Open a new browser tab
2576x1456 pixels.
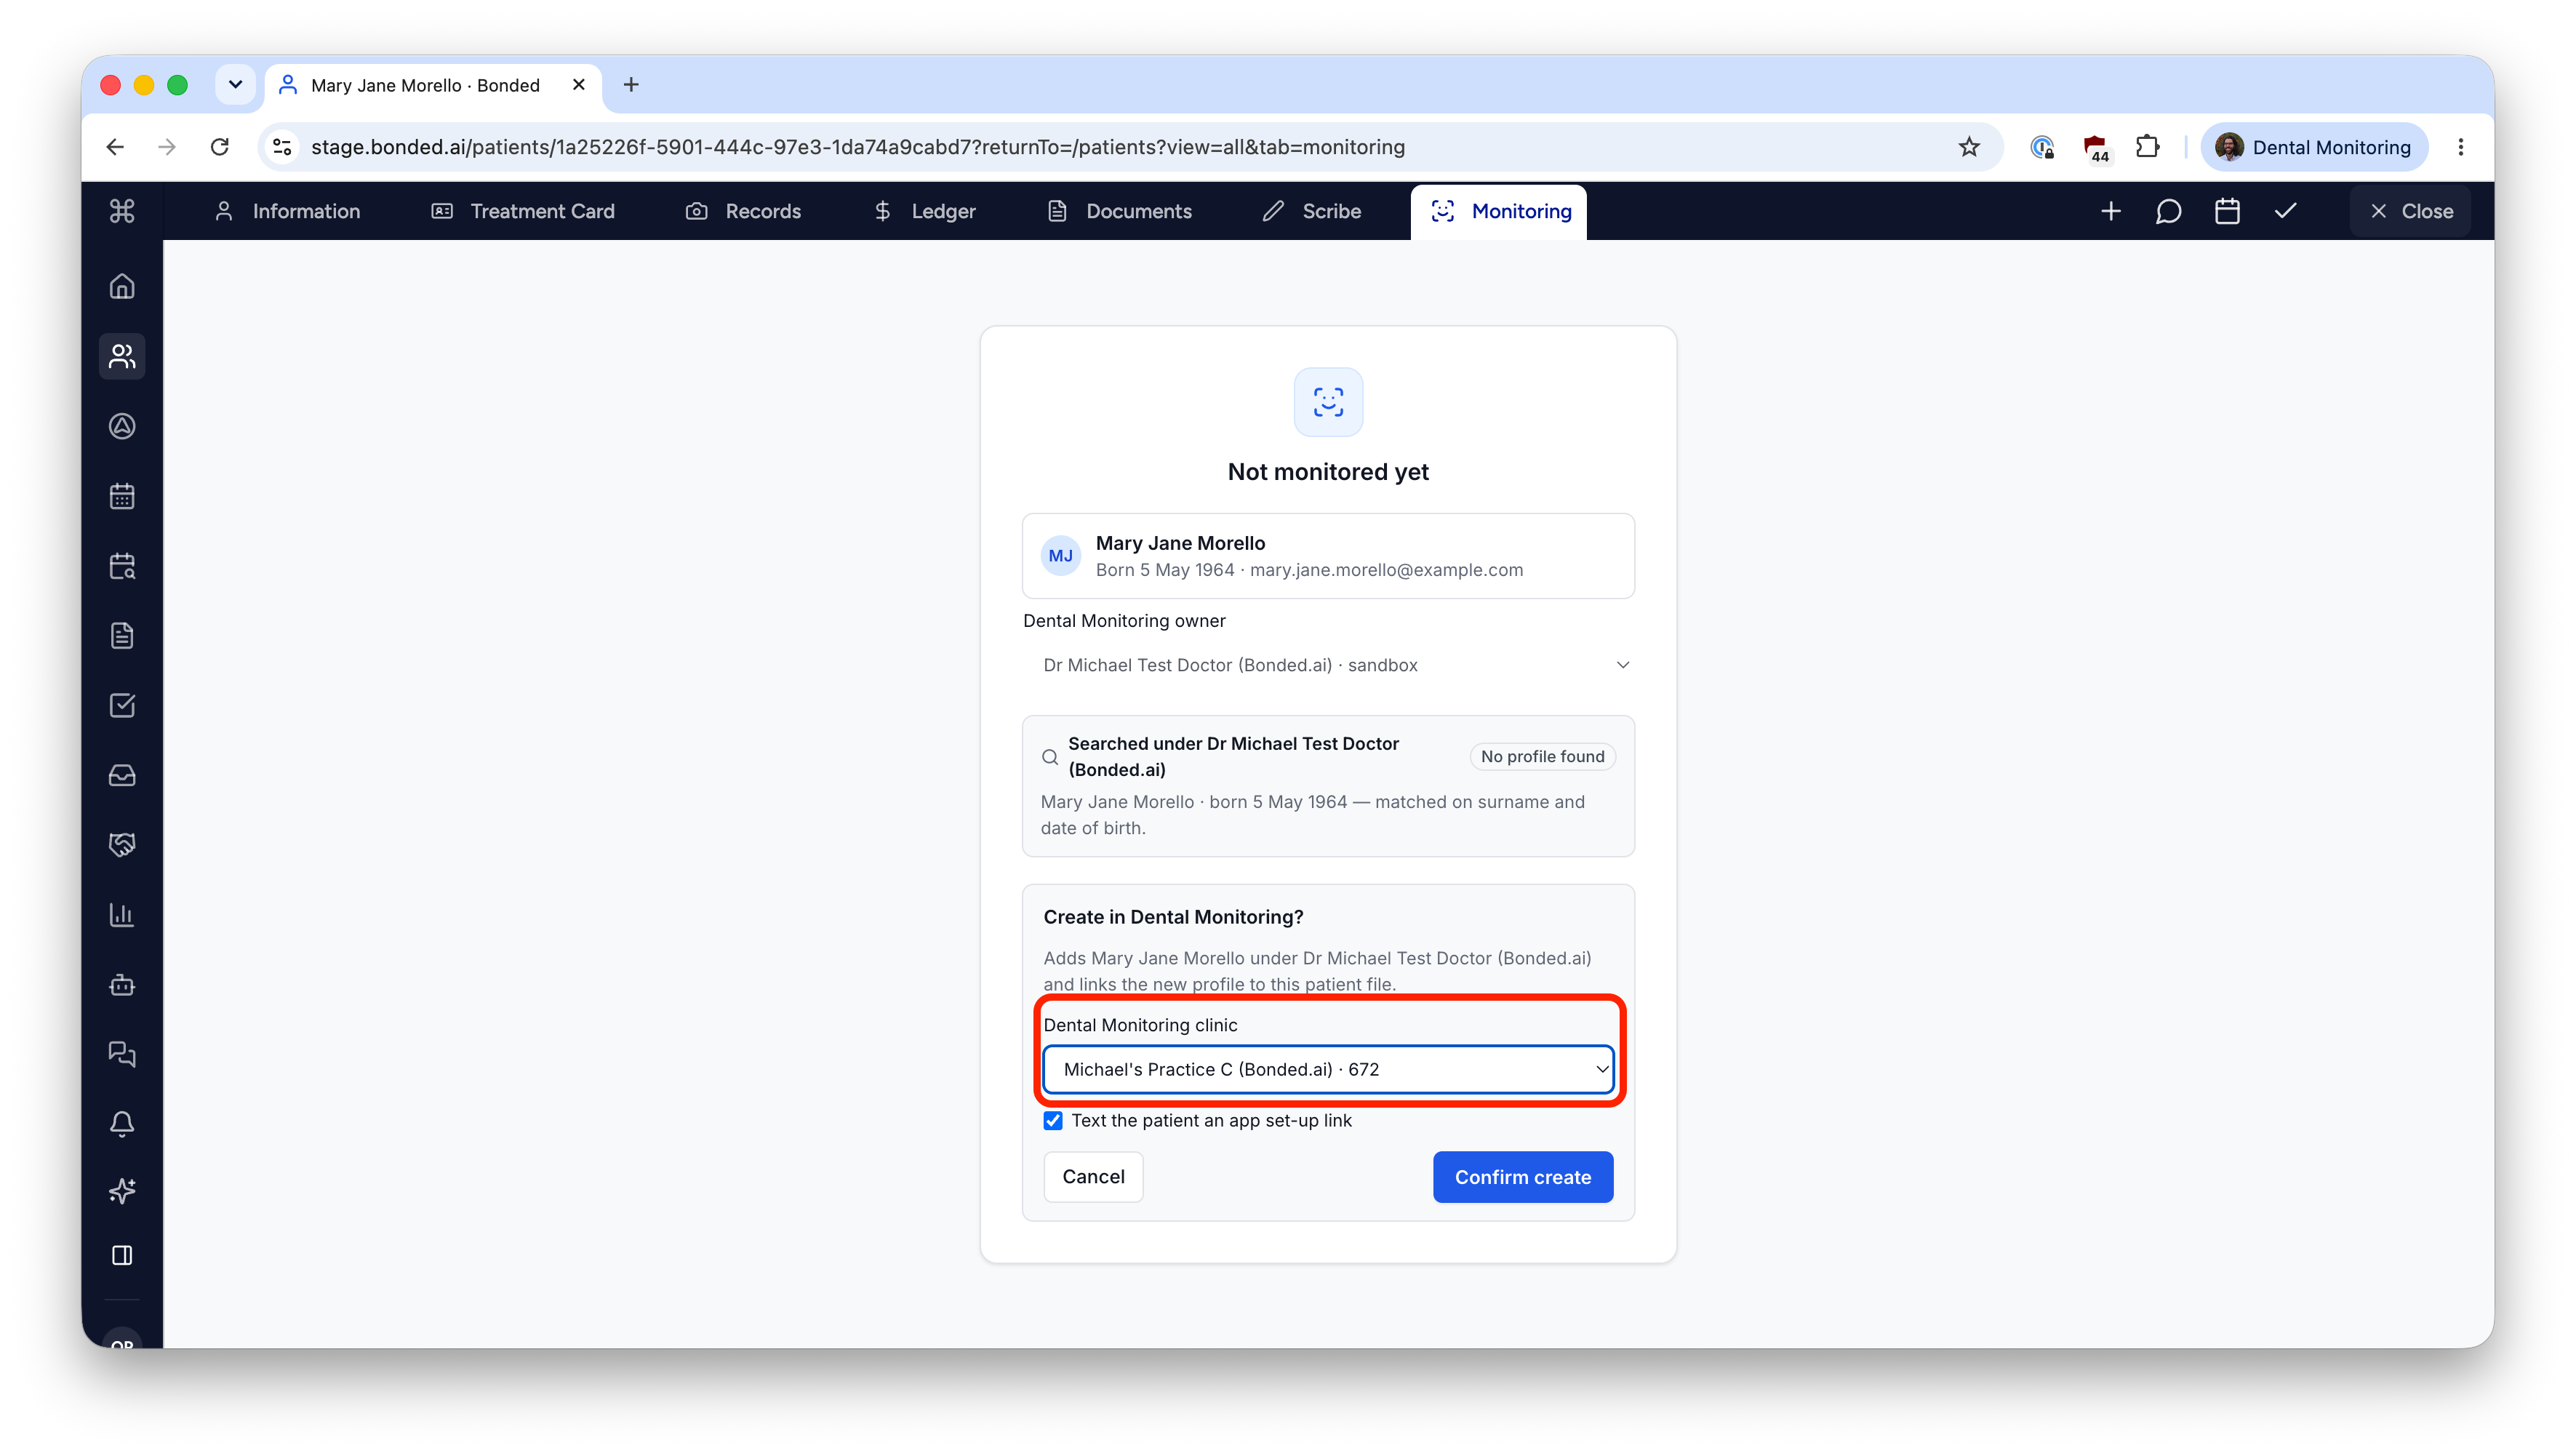631,85
